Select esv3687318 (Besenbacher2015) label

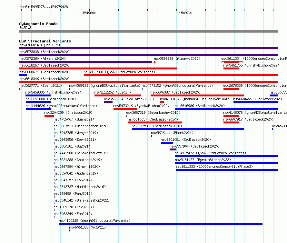pos(153,113)
